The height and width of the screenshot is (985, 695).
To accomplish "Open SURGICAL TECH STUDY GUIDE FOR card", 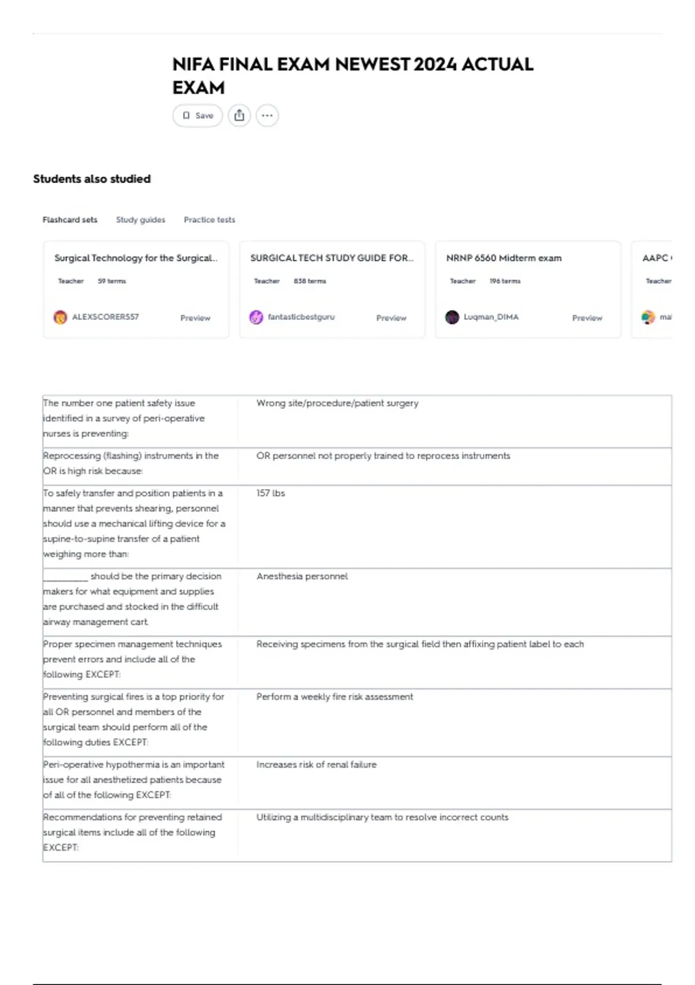I will coord(332,290).
